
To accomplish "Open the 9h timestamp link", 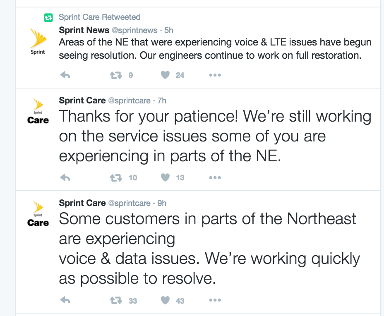I will point(162,203).
